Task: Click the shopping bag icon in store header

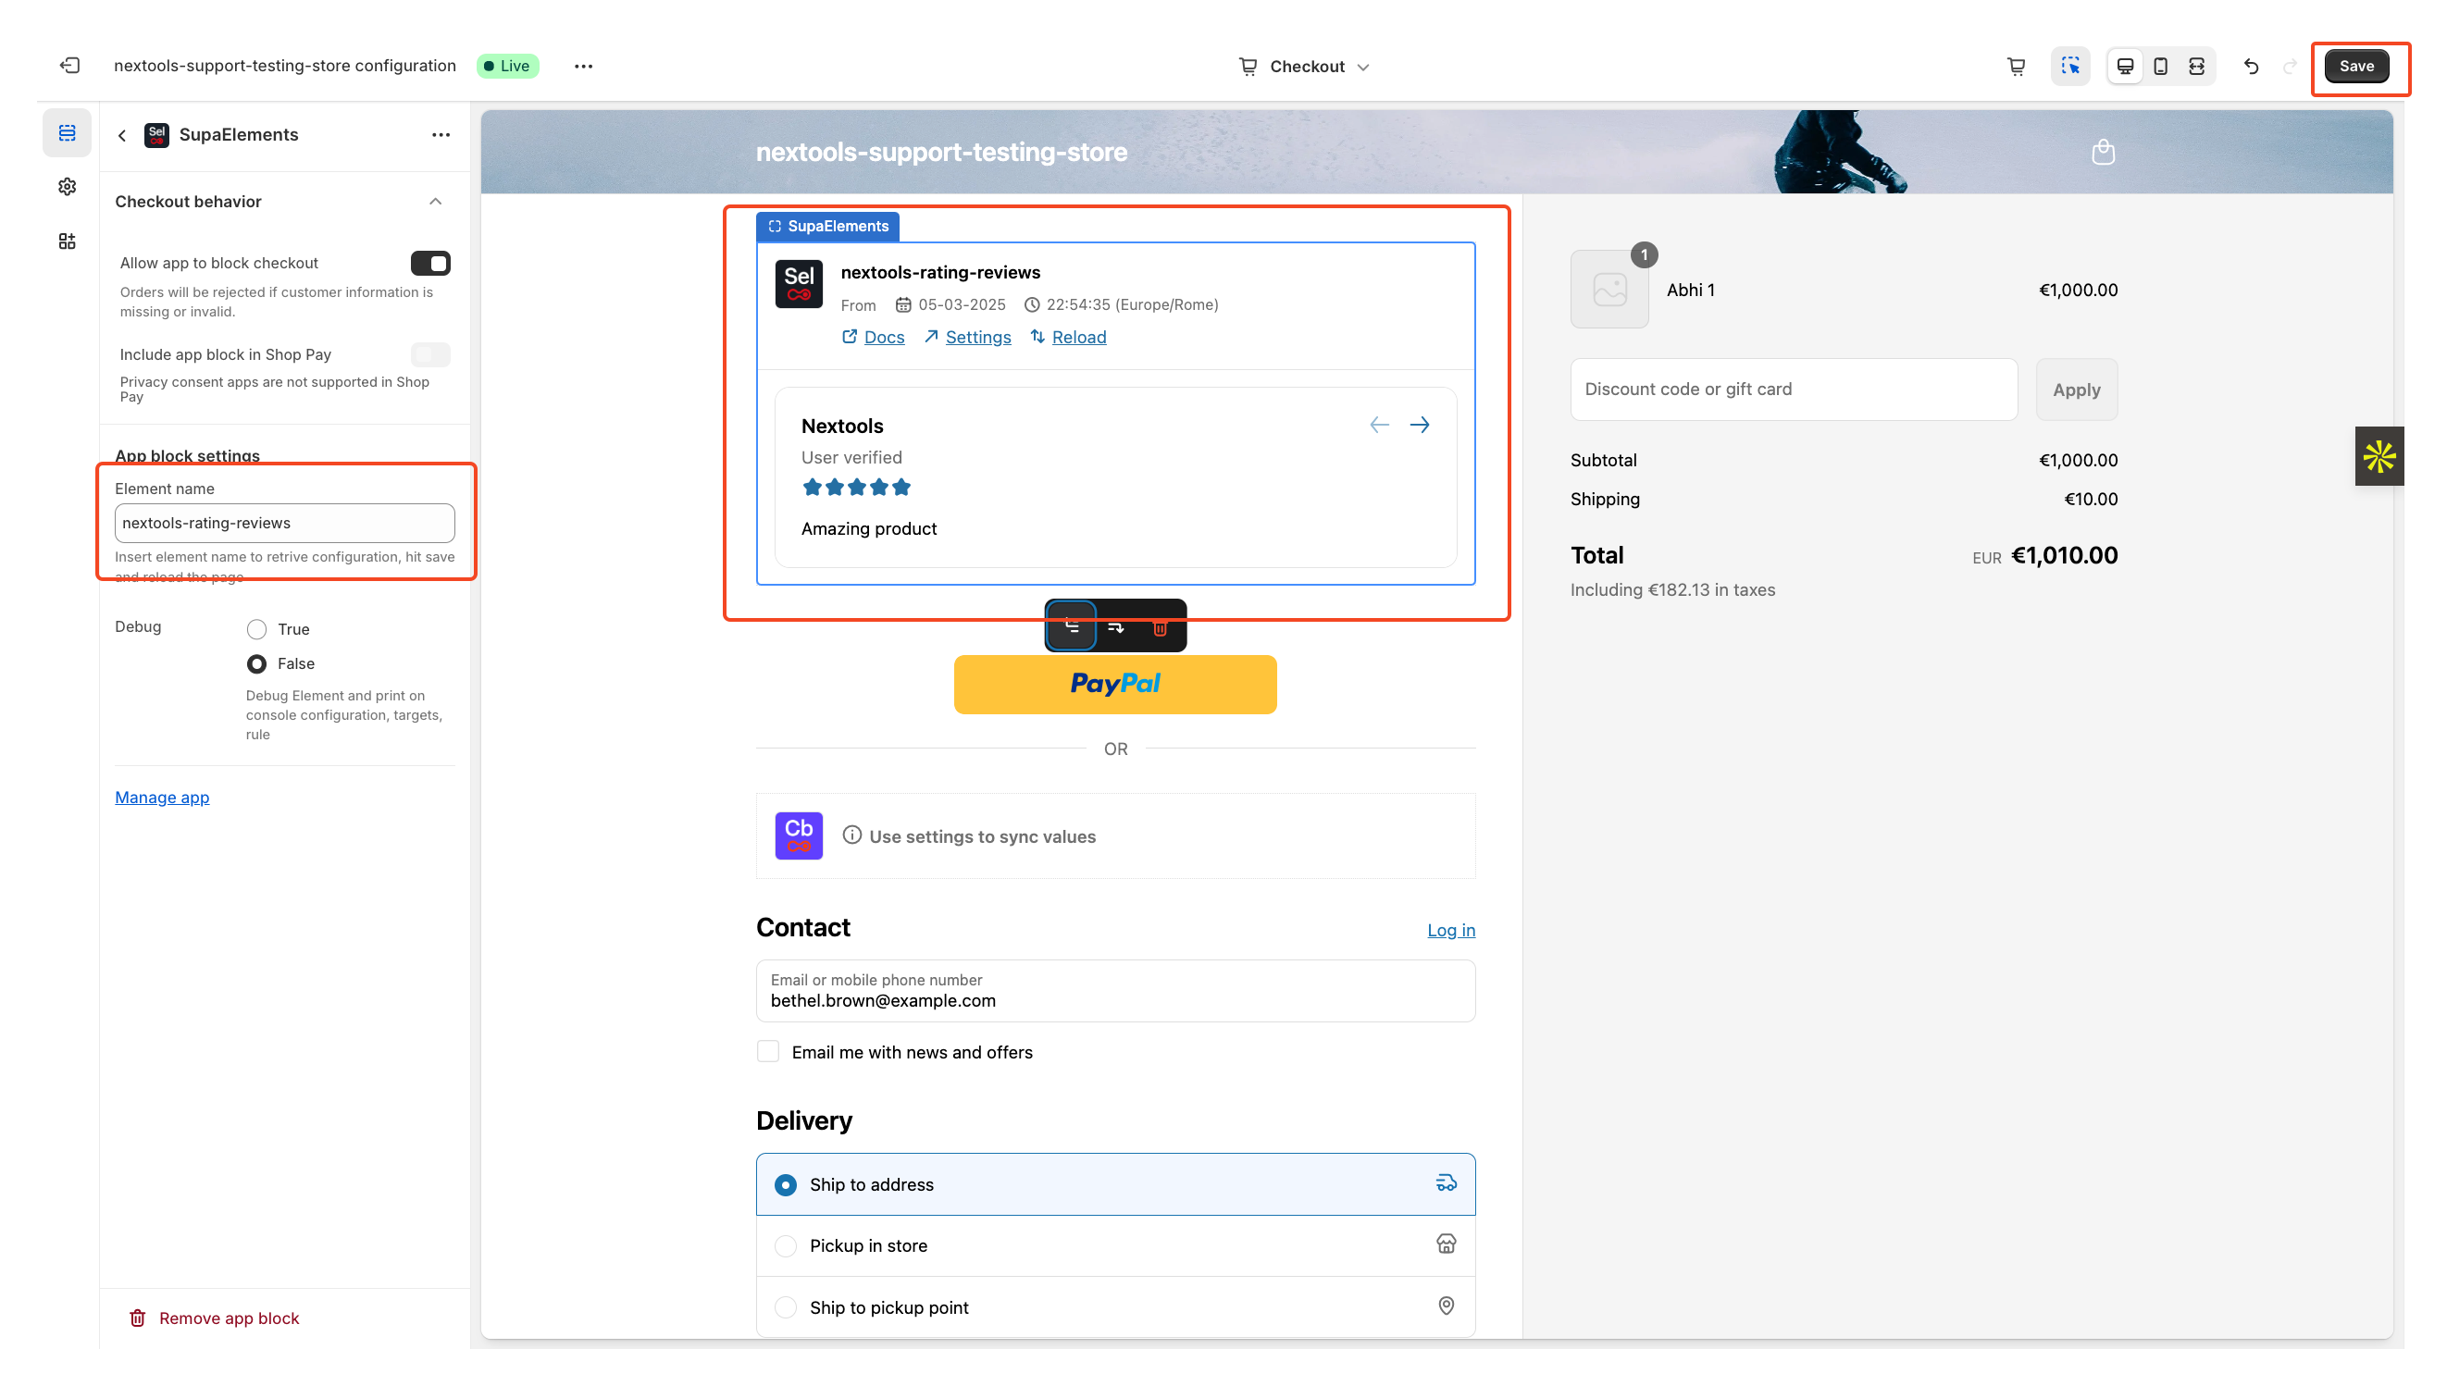Action: [x=2104, y=152]
